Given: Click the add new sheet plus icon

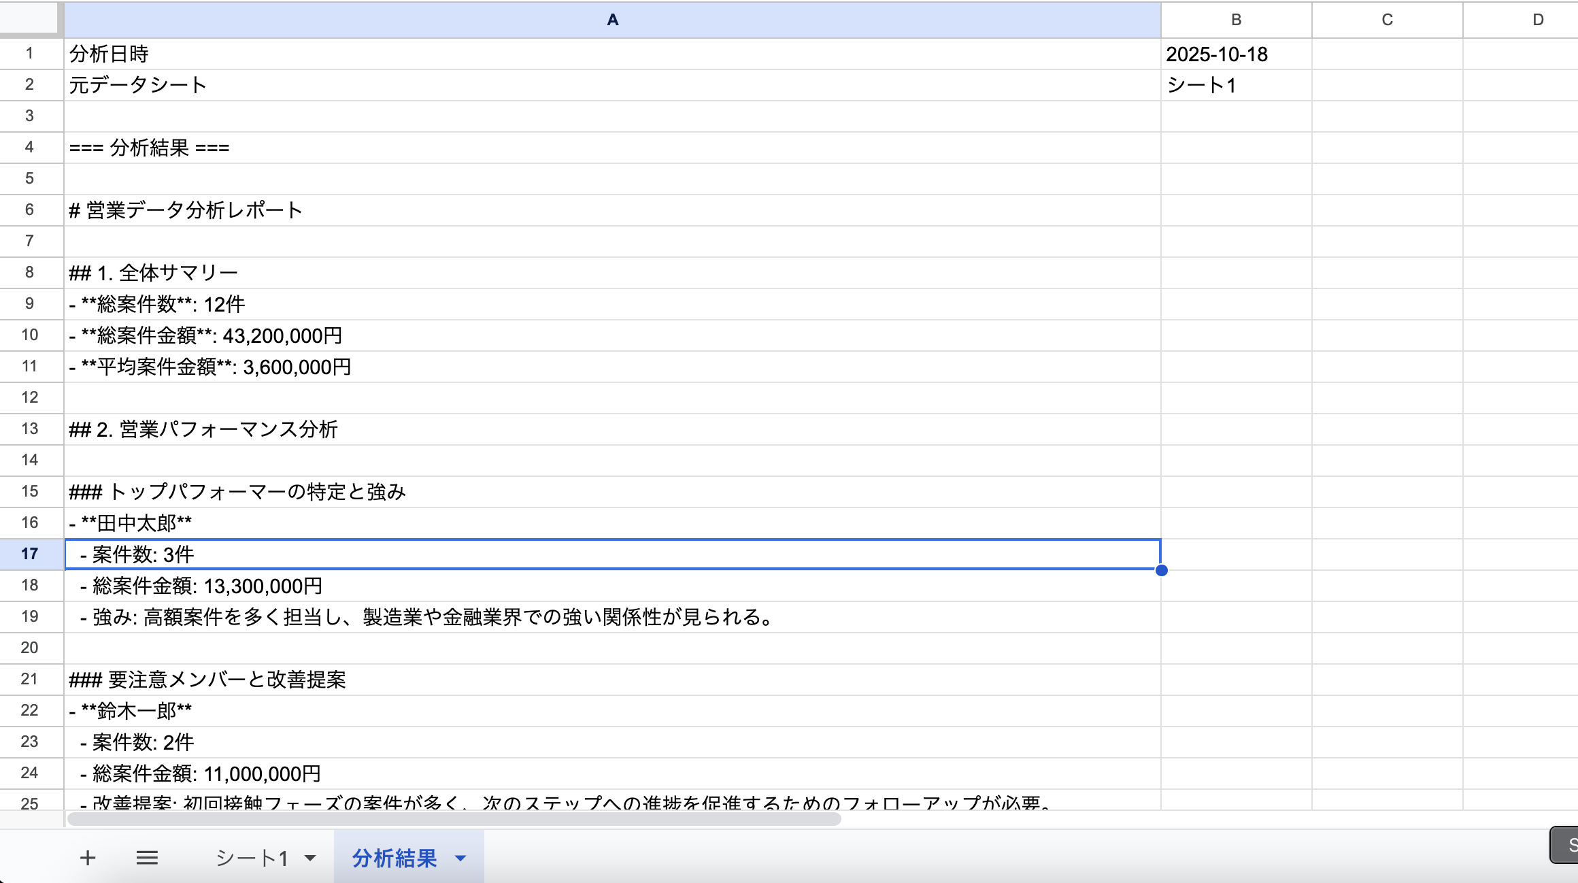Looking at the screenshot, I should coord(88,856).
